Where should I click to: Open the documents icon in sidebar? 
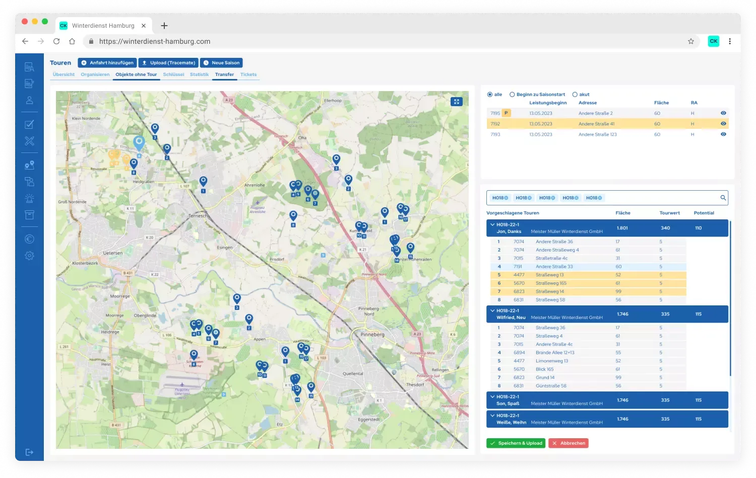tap(29, 67)
